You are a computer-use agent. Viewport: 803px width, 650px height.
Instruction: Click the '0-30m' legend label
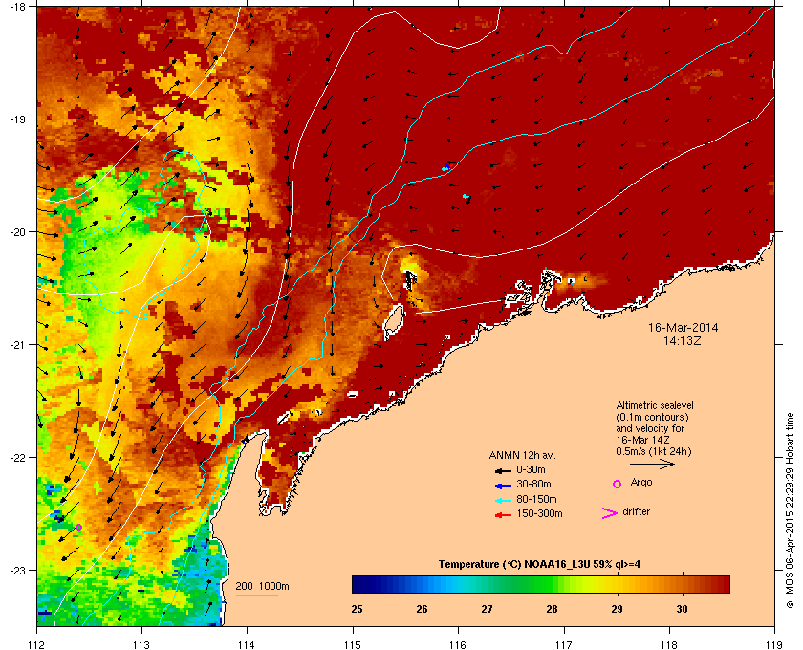click(x=532, y=469)
